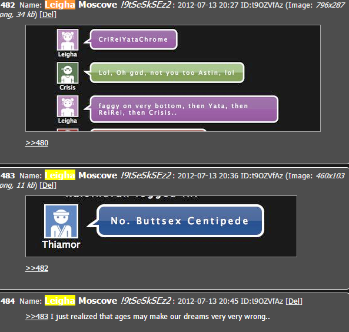Click the green 'not you too Astin' bubble

(x=167, y=72)
